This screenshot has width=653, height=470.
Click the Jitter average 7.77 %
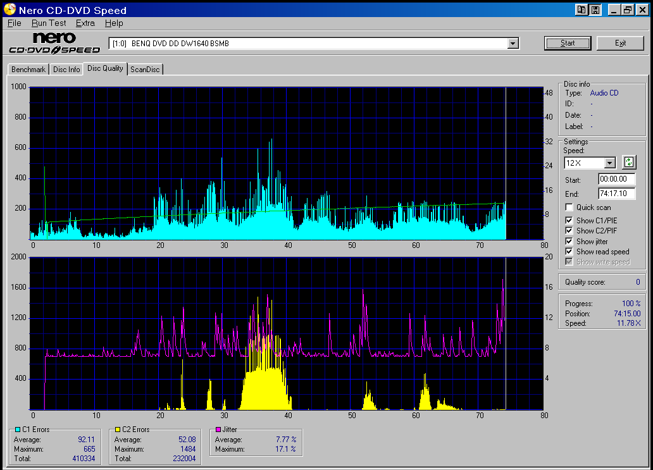coord(286,440)
